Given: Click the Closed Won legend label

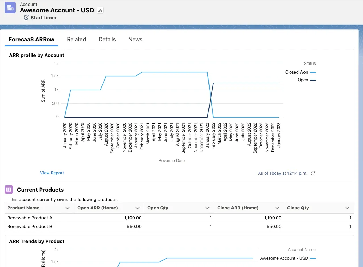Looking at the screenshot, I should point(297,72).
